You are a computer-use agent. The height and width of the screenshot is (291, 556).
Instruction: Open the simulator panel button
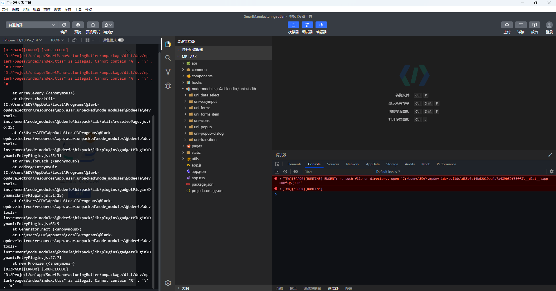[x=293, y=25]
